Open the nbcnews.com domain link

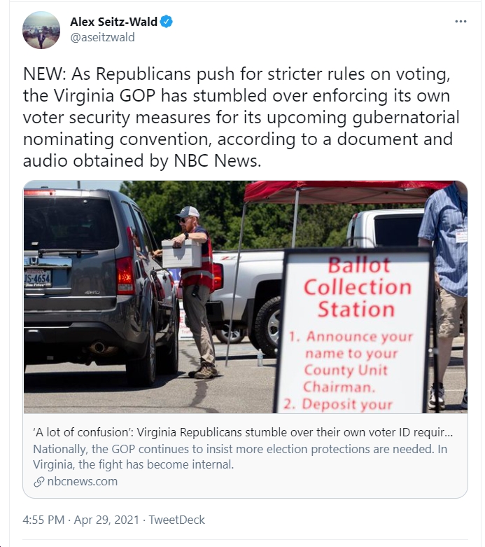click(x=83, y=481)
